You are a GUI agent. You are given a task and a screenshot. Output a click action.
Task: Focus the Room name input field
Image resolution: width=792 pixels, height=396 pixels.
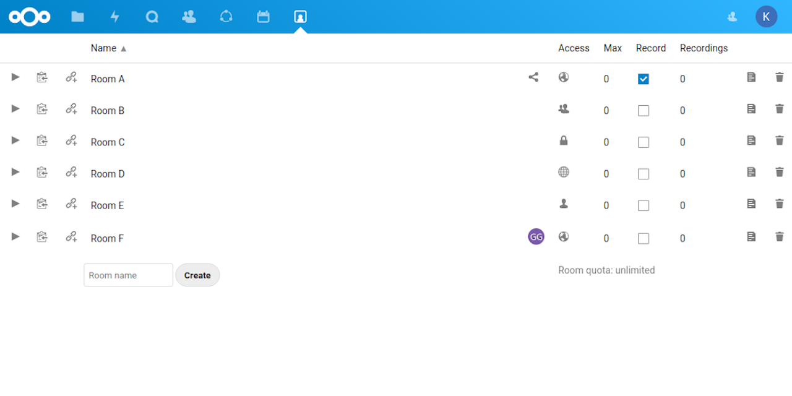point(129,275)
